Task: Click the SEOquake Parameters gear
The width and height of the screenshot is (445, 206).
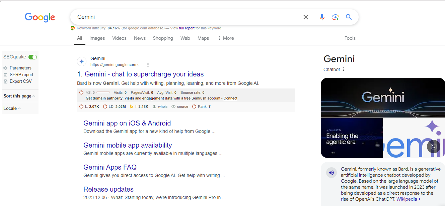Action: (5, 68)
